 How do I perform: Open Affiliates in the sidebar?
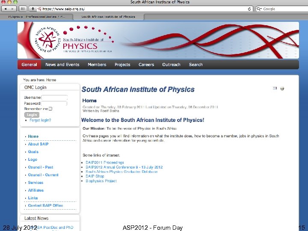[x=36, y=190]
